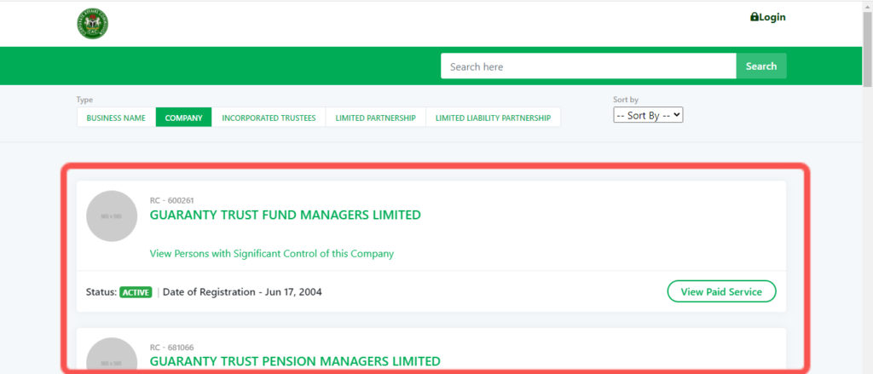This screenshot has width=873, height=374.
Task: Click the RC - 600261 registration number
Action: 171,200
